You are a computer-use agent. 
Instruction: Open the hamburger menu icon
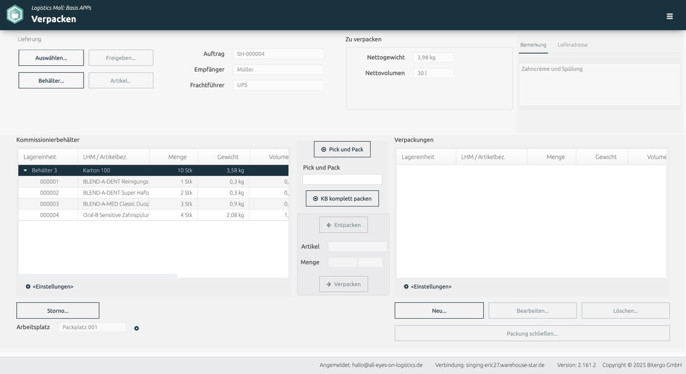pos(669,16)
